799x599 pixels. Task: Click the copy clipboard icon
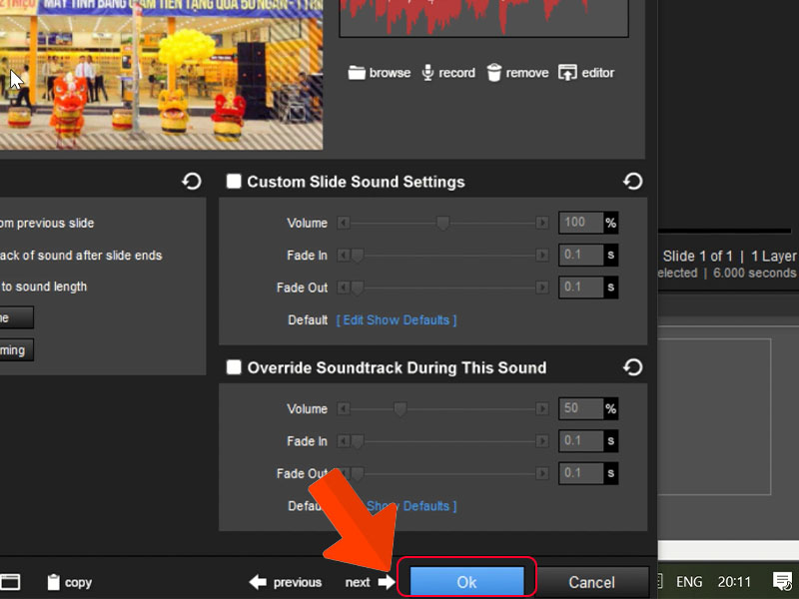pos(54,582)
